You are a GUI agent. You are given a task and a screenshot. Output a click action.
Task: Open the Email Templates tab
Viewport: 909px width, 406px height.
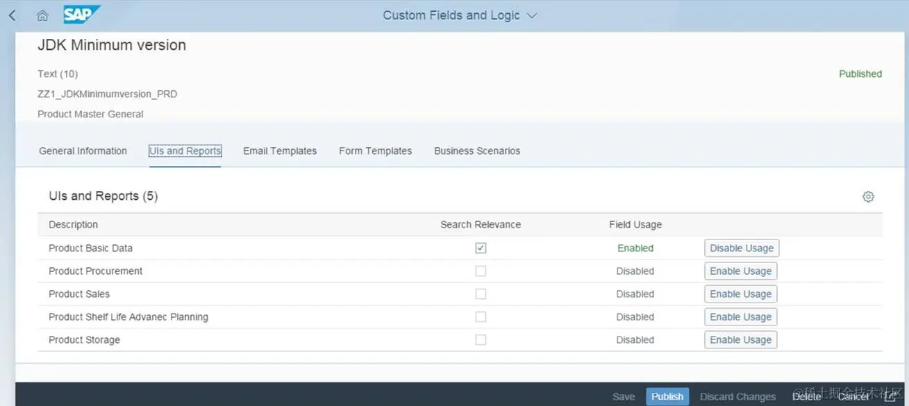[x=280, y=151]
